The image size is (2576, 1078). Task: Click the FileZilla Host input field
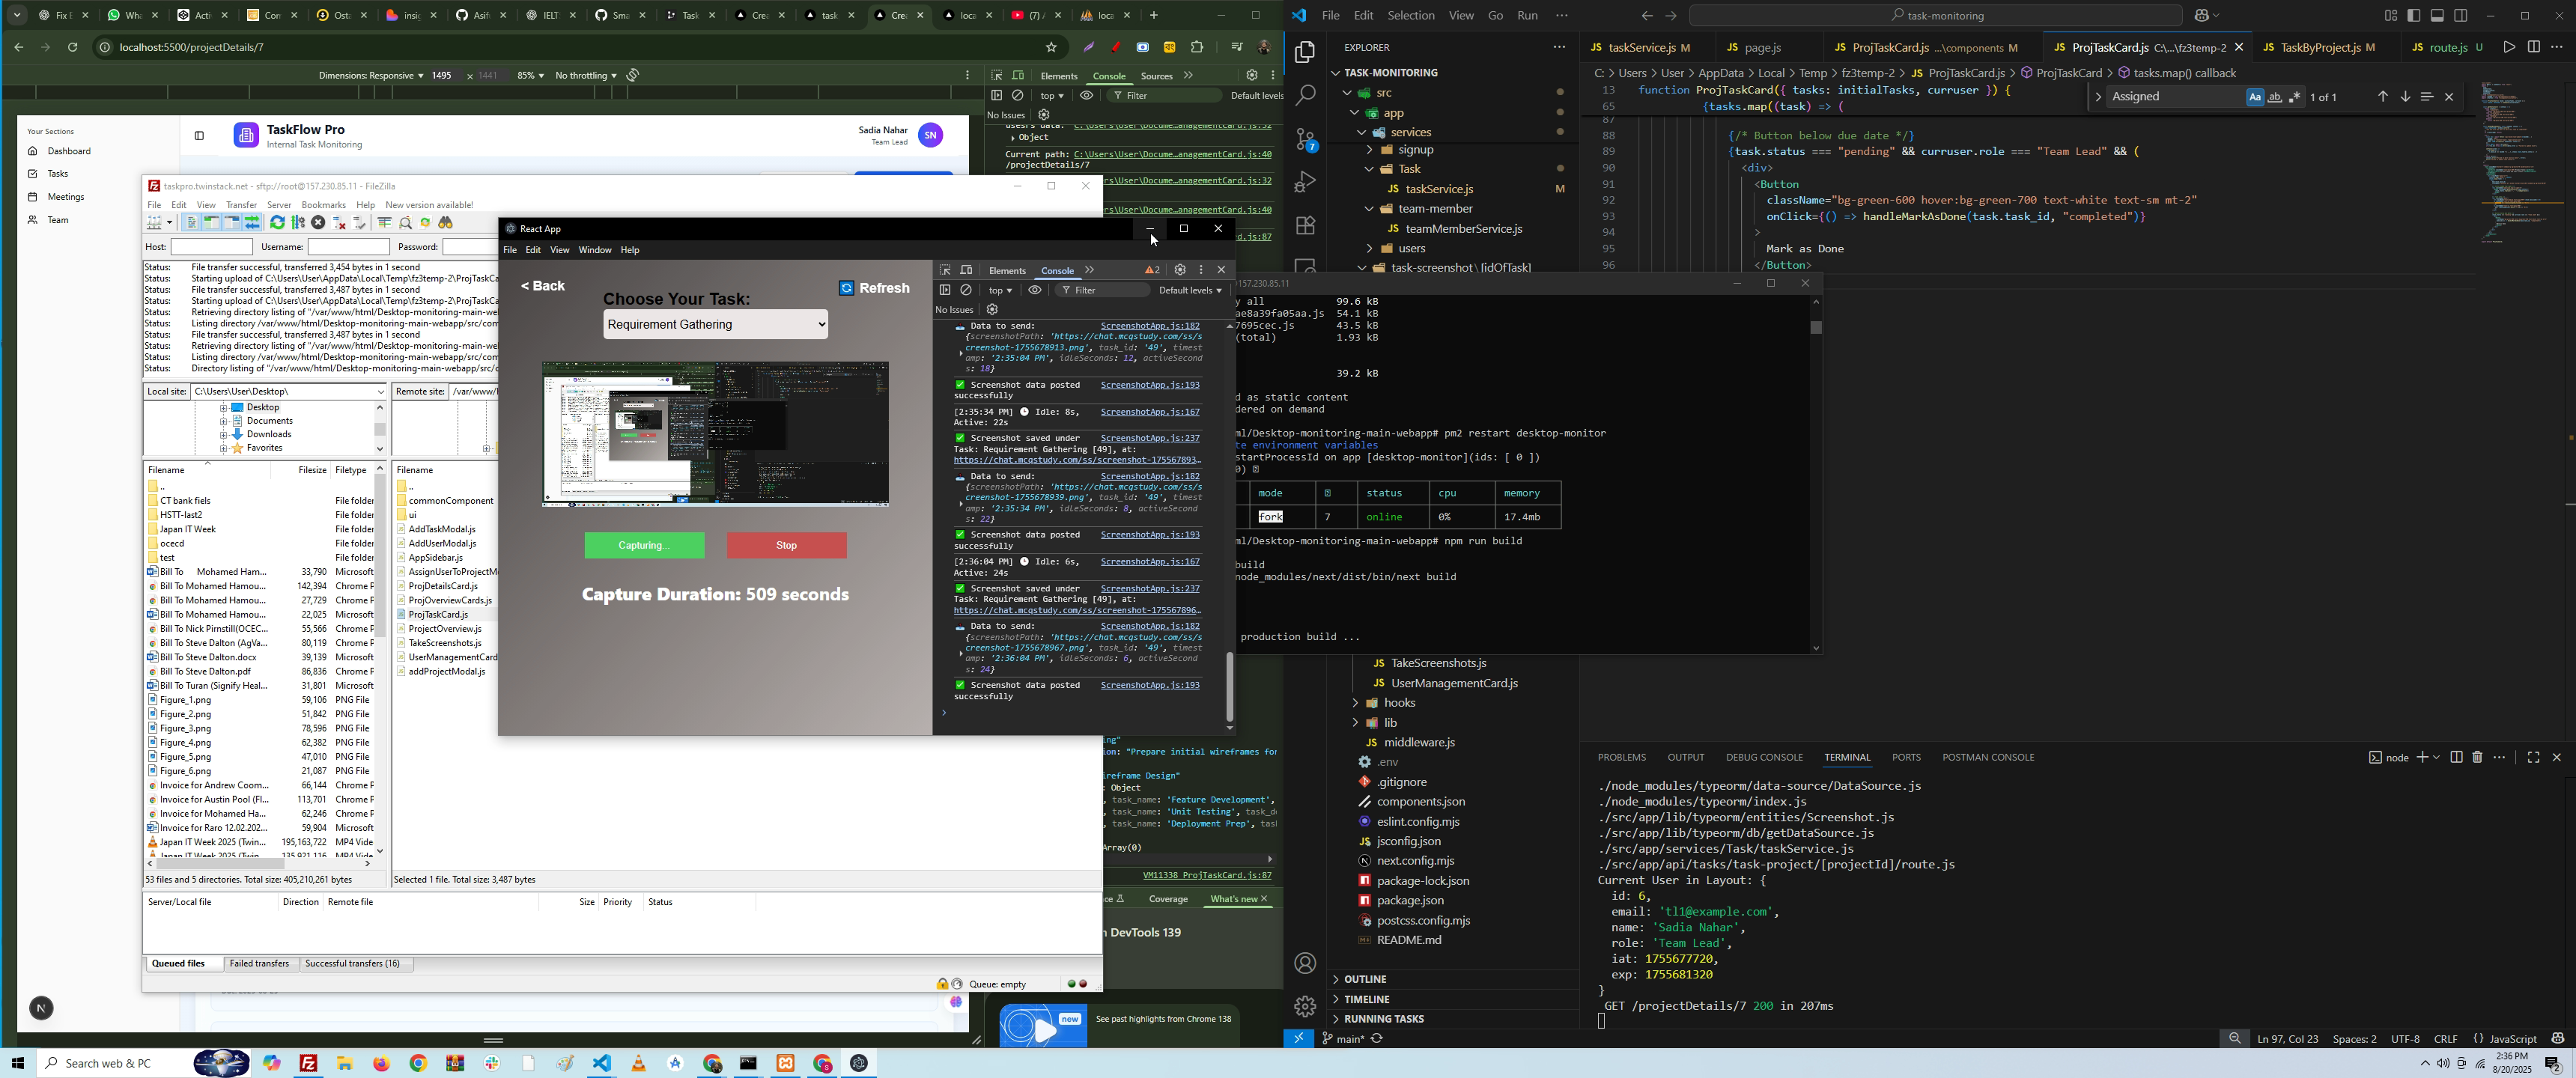[211, 247]
